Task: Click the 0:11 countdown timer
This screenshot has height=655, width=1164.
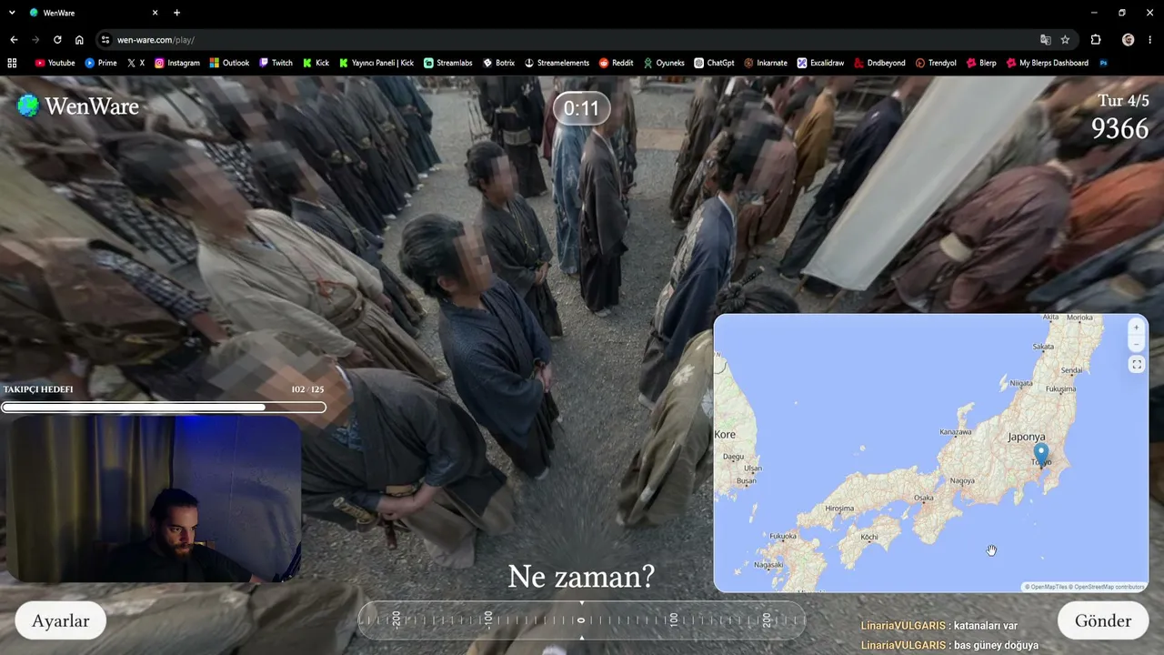Action: 581,109
